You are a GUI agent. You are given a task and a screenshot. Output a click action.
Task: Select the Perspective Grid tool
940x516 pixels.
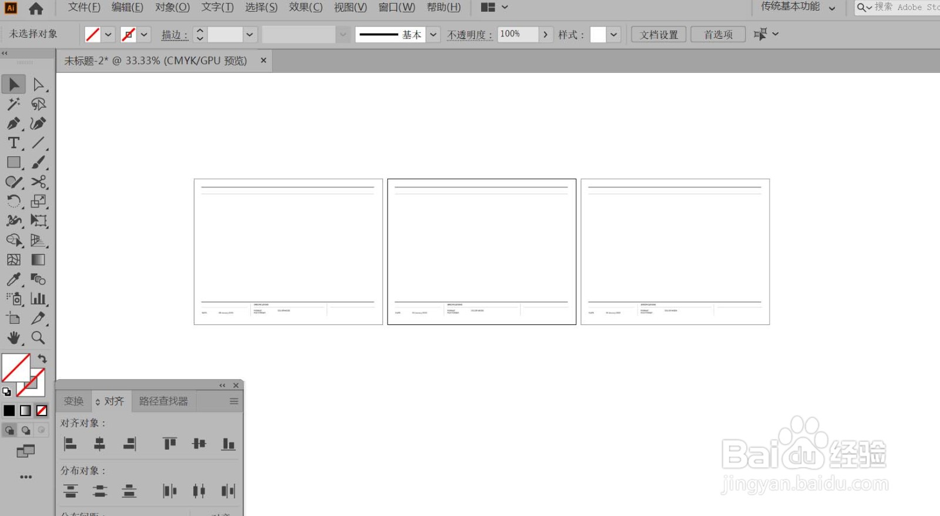pyautogui.click(x=39, y=240)
